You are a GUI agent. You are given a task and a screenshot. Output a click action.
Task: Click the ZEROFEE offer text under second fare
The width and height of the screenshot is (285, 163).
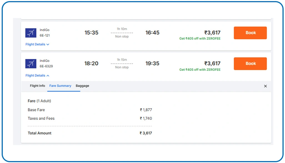click(x=200, y=69)
